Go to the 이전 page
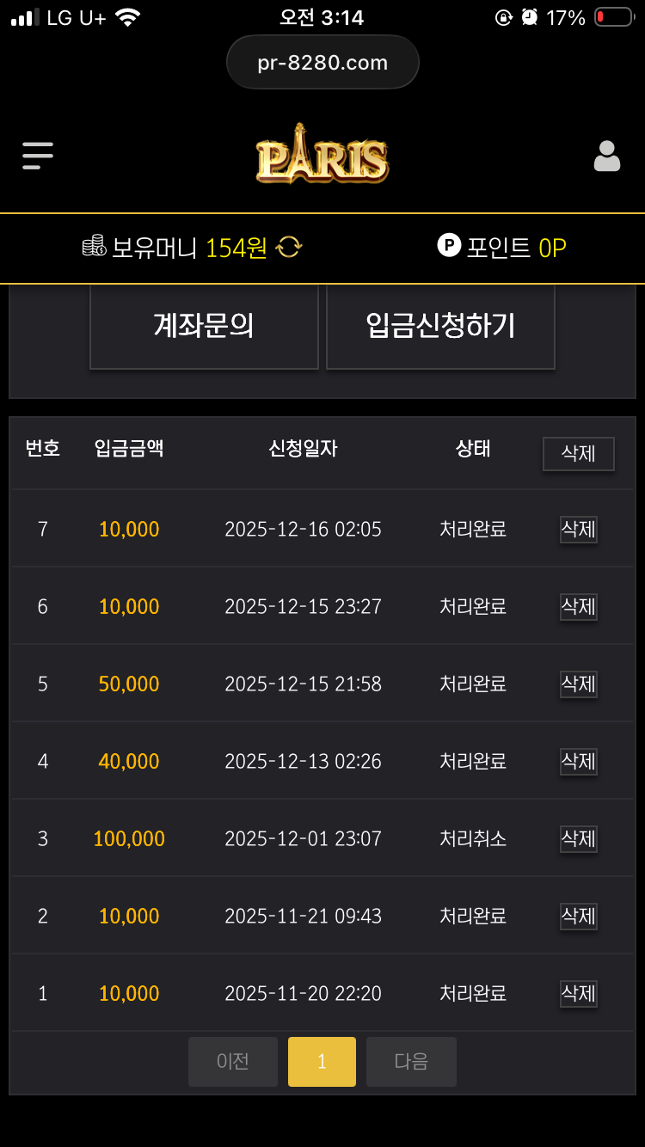This screenshot has width=645, height=1147. (233, 1062)
